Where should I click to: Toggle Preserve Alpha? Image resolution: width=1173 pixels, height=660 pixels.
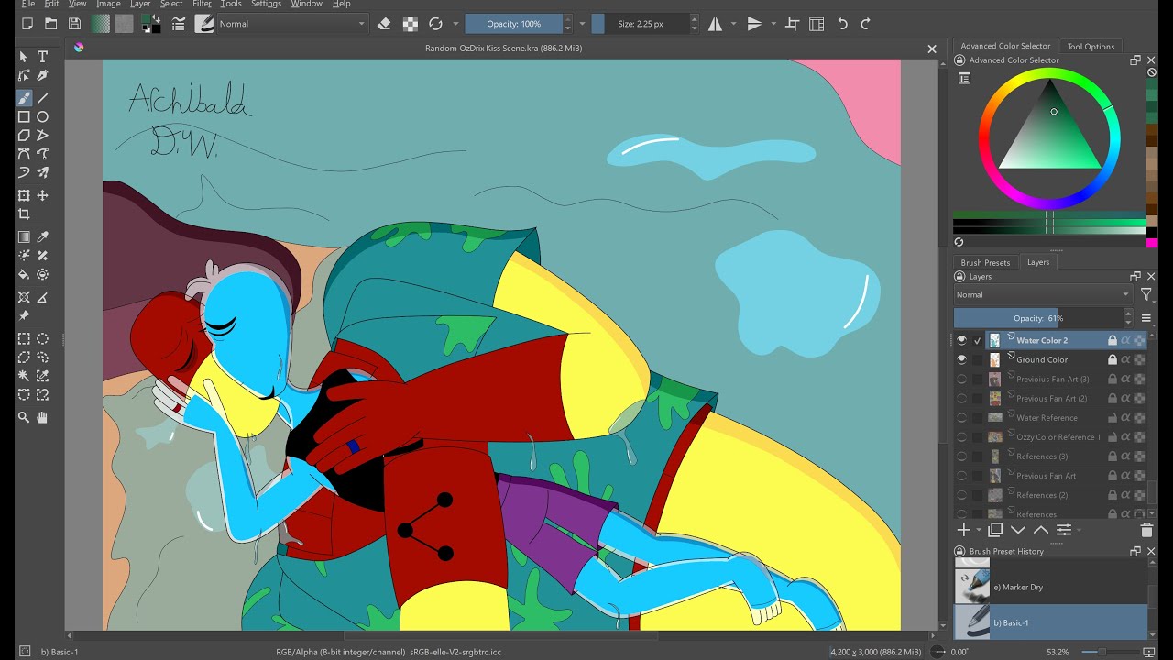pos(411,24)
